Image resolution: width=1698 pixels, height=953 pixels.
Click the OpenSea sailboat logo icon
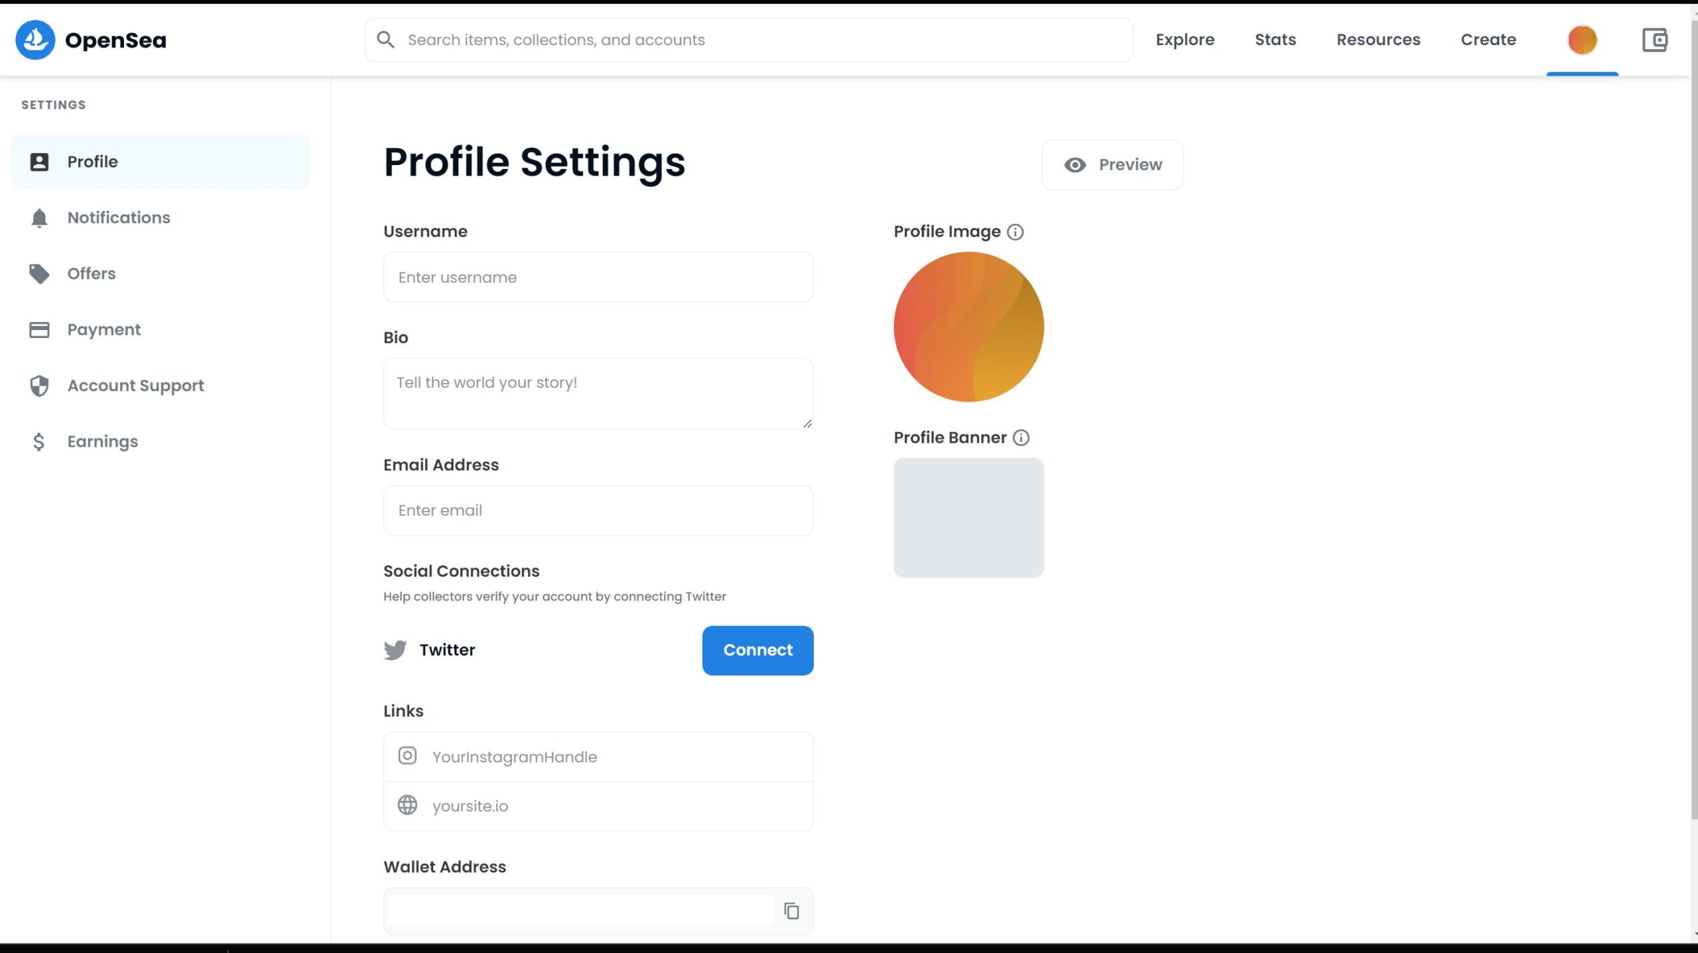pos(35,40)
